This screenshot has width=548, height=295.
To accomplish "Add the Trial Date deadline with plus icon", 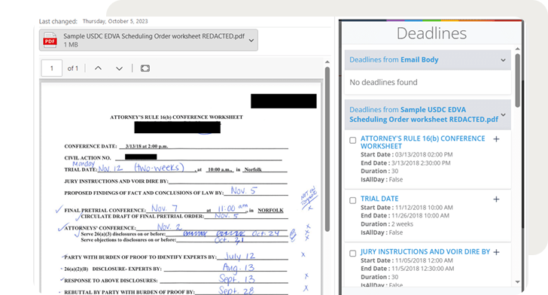I will [x=496, y=199].
